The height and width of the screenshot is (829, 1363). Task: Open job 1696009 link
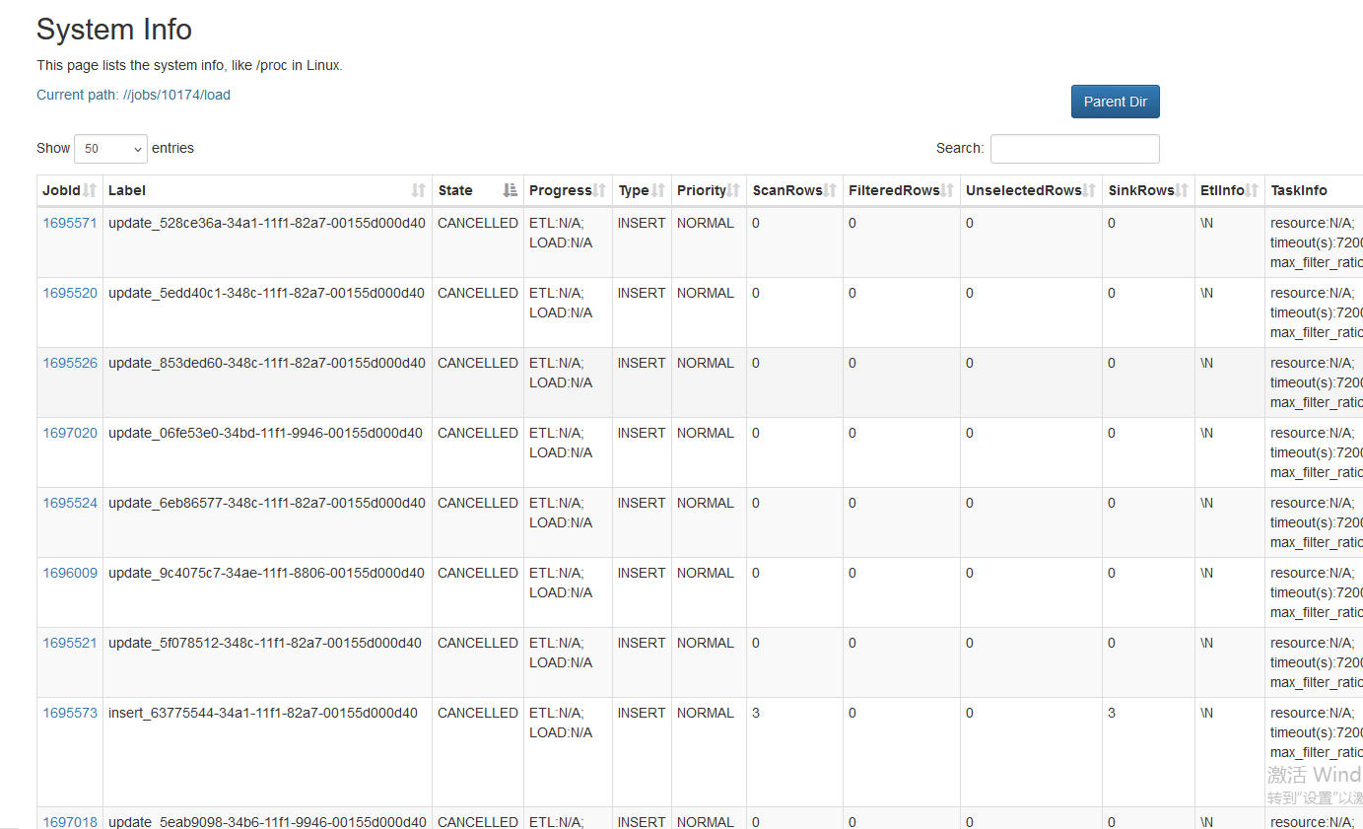(x=70, y=573)
